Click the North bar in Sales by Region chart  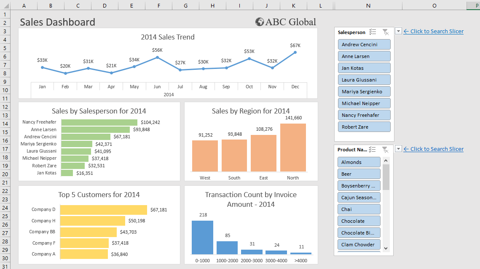(292, 147)
